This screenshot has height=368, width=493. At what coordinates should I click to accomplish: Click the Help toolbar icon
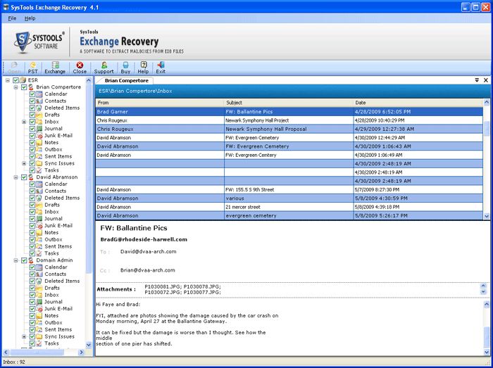coord(143,68)
